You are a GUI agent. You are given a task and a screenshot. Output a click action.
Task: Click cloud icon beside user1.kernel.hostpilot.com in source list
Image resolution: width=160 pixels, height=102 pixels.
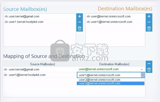[x=6, y=22]
